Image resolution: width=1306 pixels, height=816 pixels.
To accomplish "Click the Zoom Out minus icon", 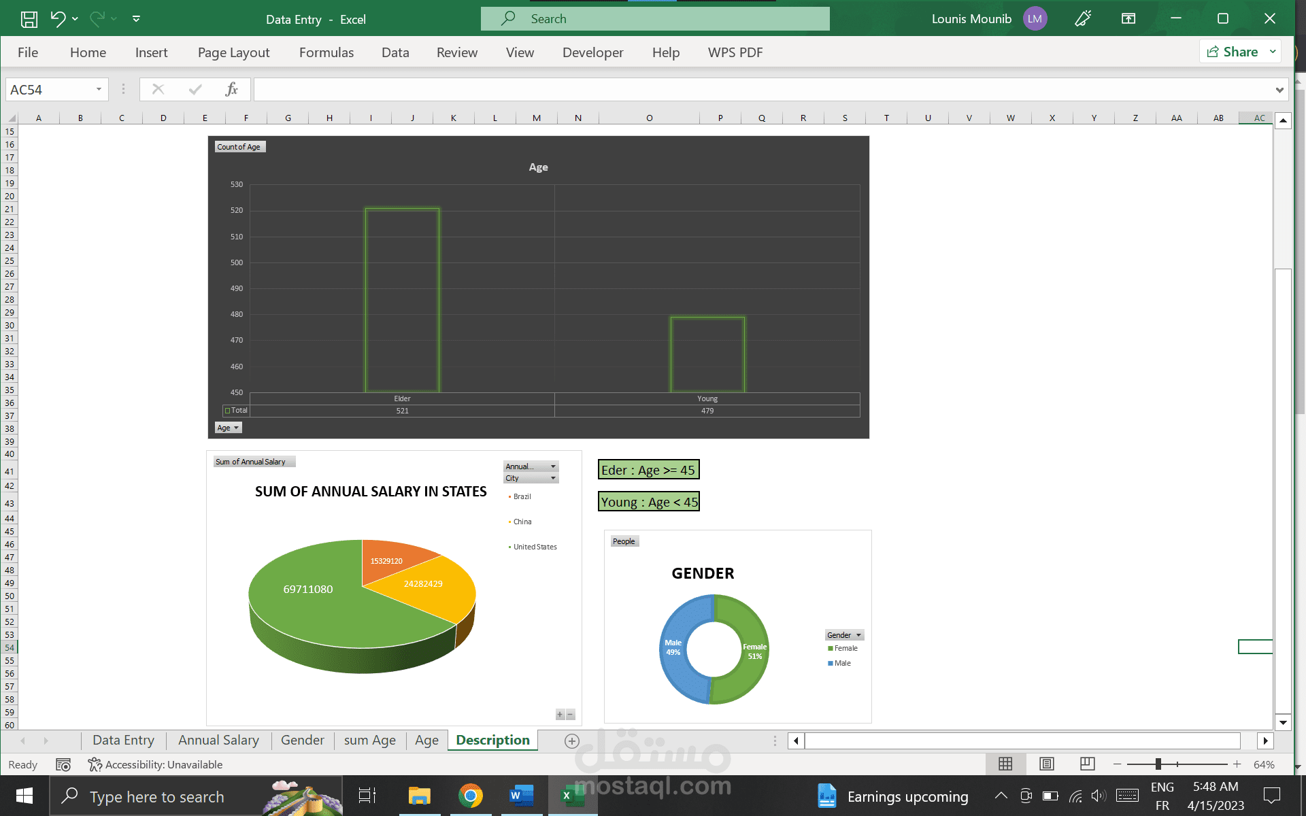I will [x=1117, y=764].
